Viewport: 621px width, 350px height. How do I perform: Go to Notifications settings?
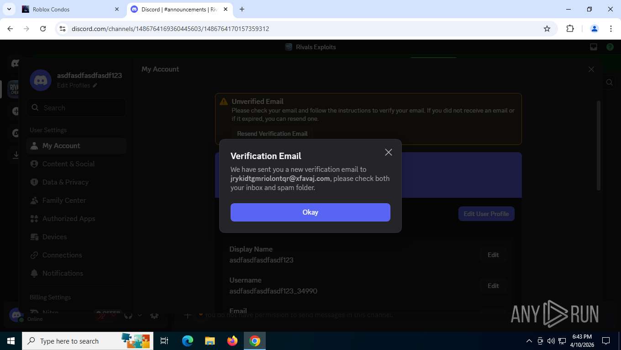coord(77,273)
